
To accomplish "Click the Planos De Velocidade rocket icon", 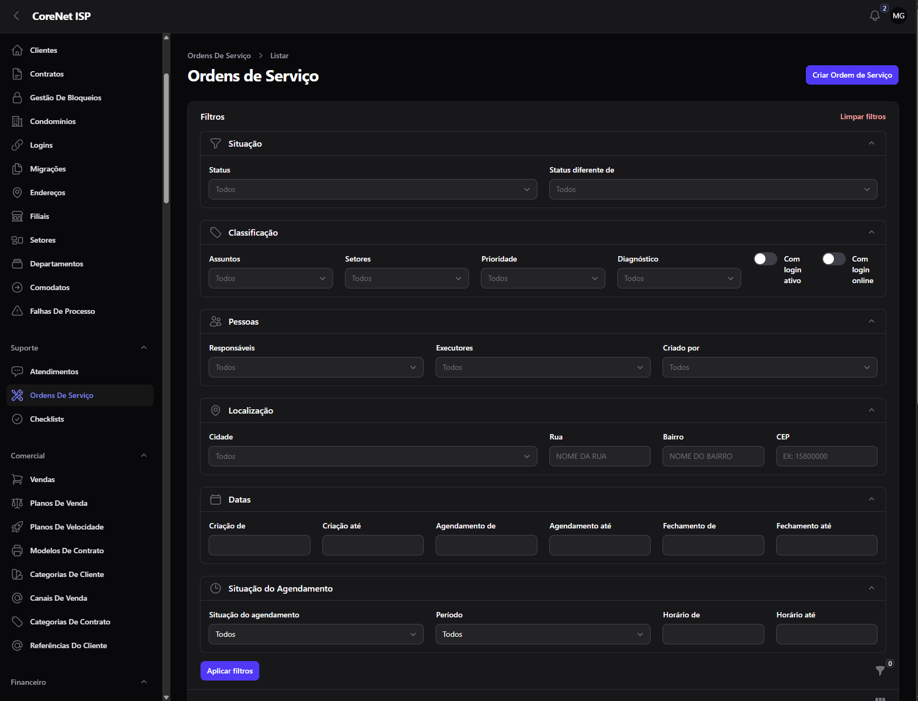I will click(x=17, y=527).
